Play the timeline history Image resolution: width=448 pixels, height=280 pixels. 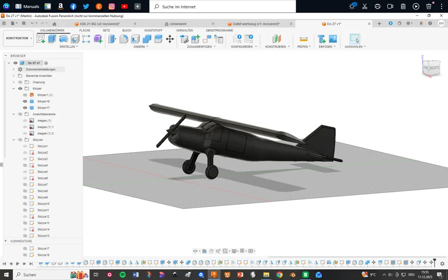coord(17,264)
